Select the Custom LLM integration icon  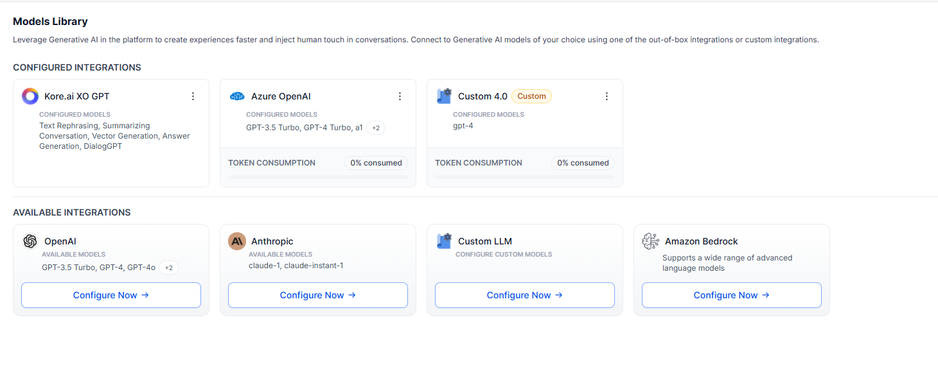[443, 241]
